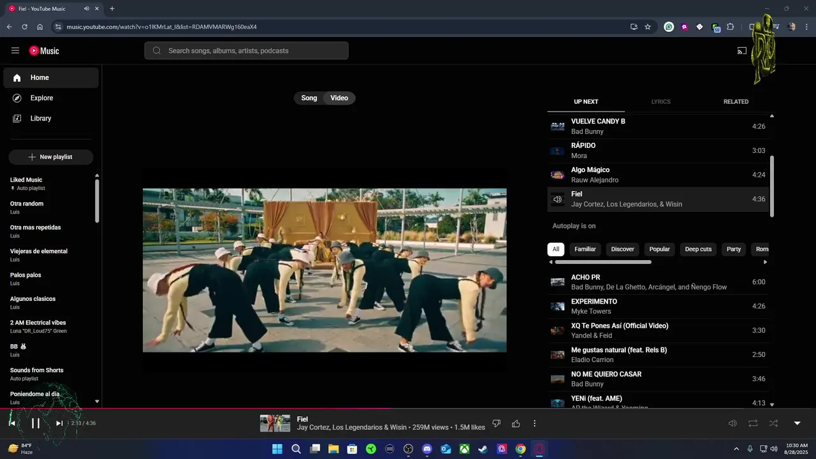This screenshot has height=459, width=816.
Task: Select the All filter chip
Action: [556, 249]
